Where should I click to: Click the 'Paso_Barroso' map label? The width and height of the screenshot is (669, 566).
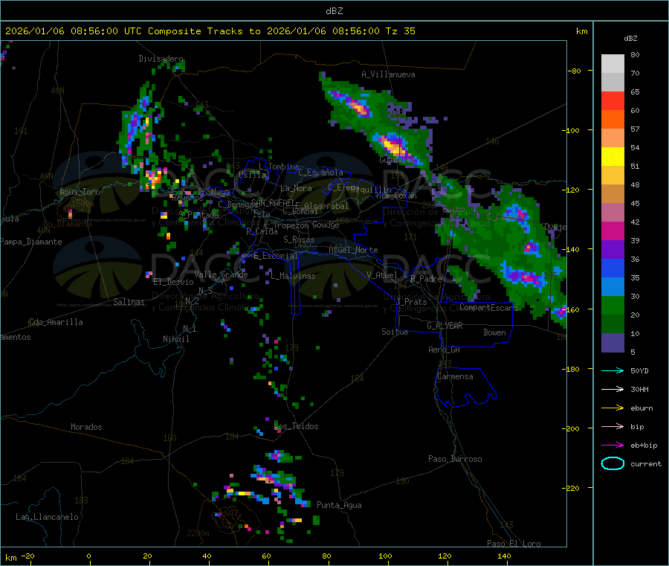pos(455,459)
